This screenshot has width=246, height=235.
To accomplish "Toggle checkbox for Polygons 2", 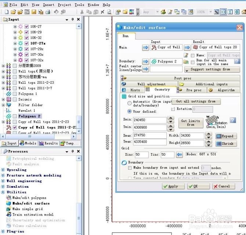I will click(15, 116).
